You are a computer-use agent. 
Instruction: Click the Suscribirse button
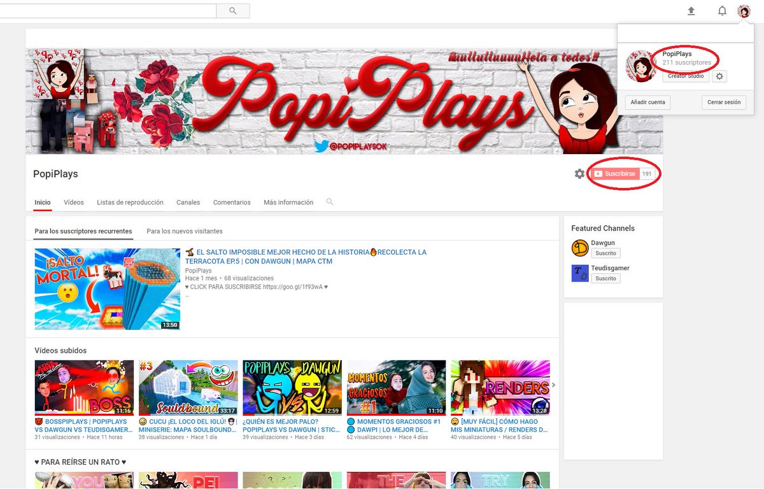pos(614,174)
